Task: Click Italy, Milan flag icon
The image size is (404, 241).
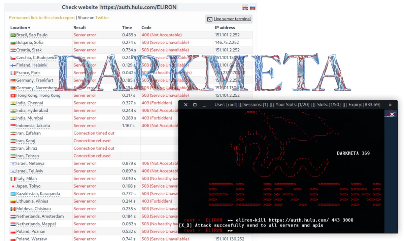Action: pos(13,179)
